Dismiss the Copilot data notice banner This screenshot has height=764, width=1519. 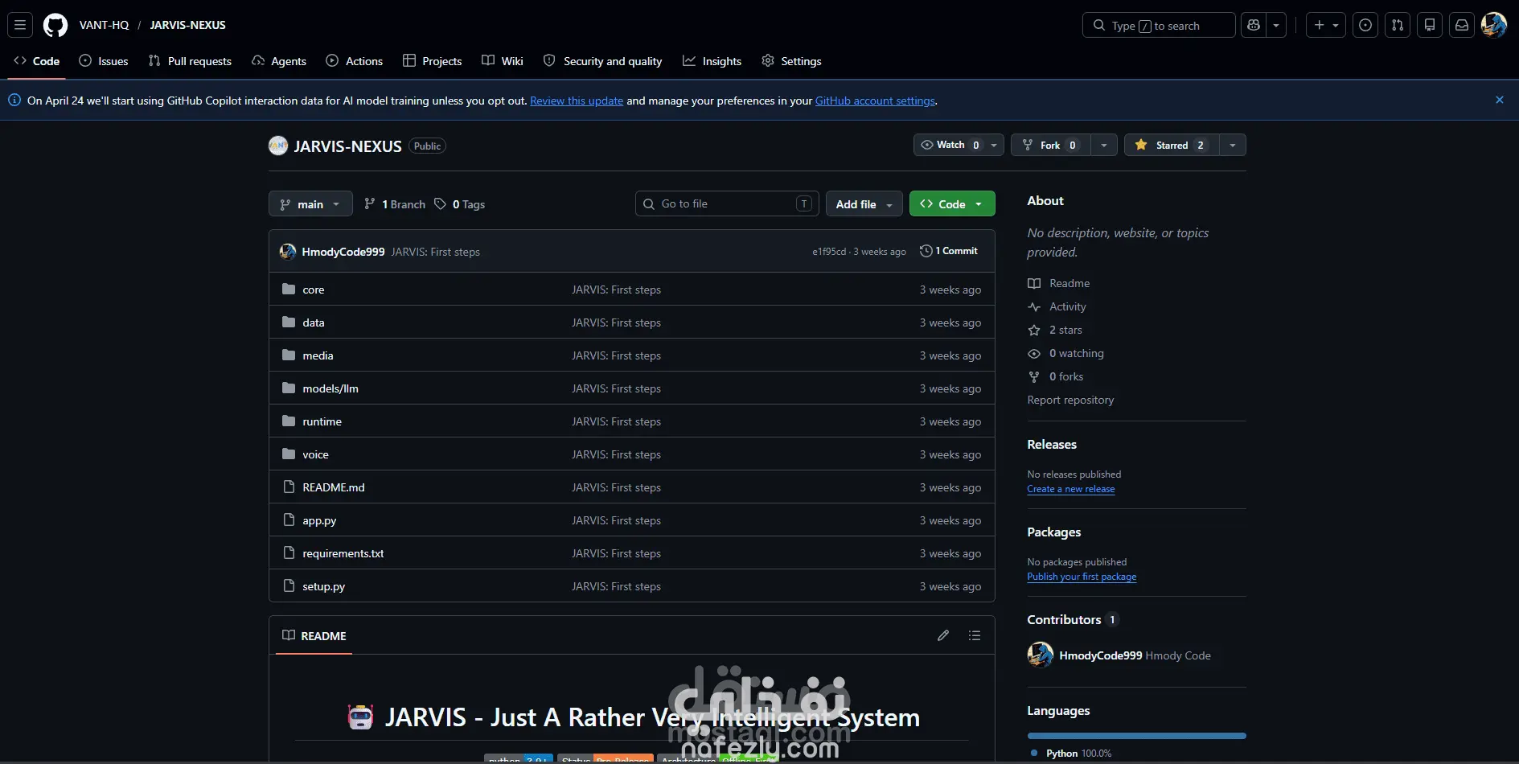point(1500,100)
